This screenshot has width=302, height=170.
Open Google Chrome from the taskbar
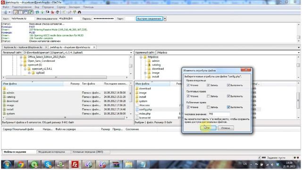(x=21, y=164)
